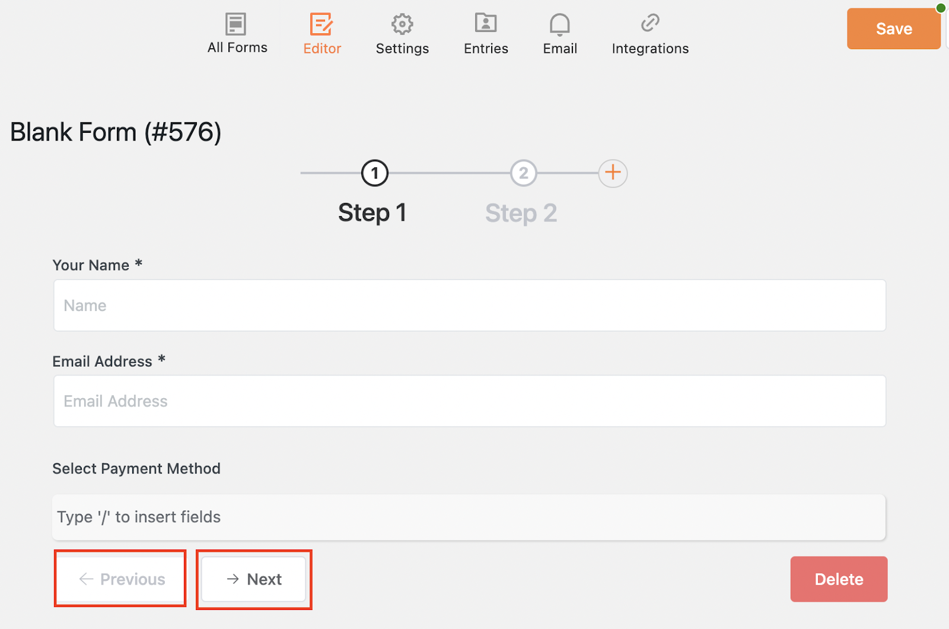
Task: Add a new step with plus icon
Action: click(x=613, y=173)
